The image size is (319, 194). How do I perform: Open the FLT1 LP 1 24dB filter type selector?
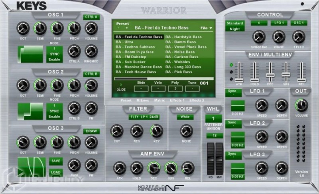point(144,117)
